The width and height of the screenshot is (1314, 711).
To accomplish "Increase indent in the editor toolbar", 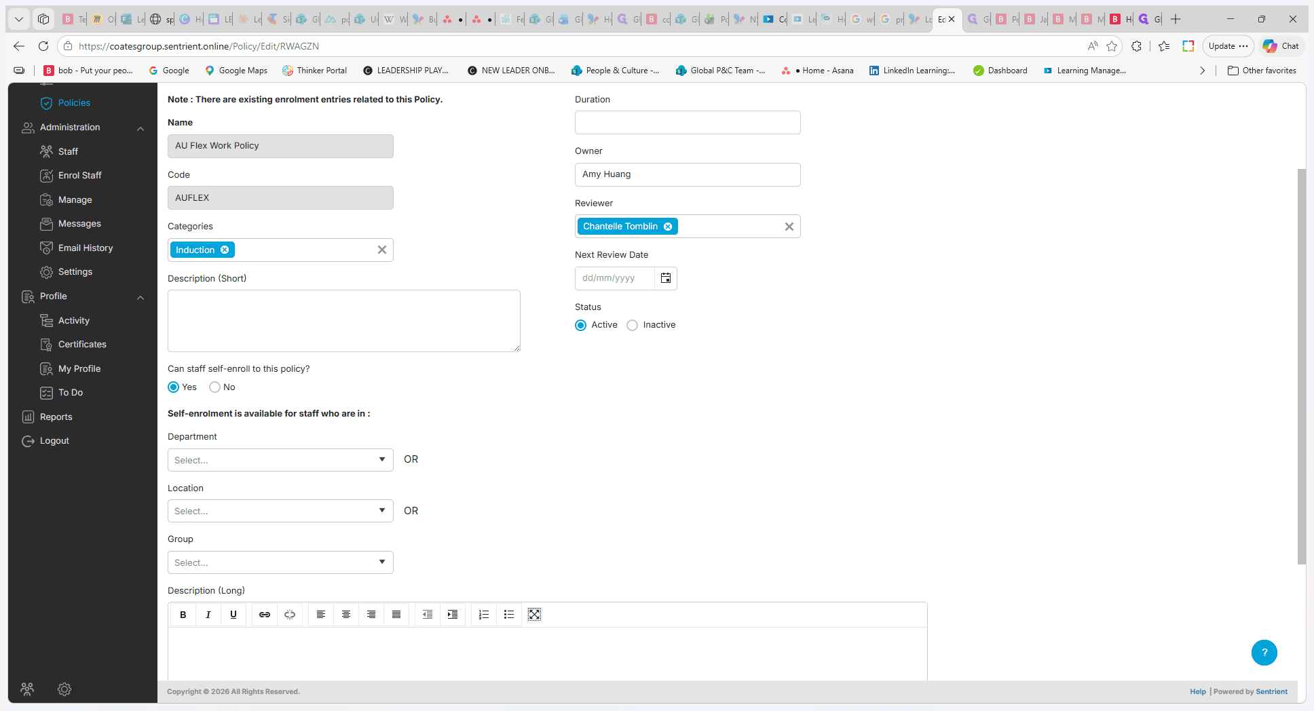I will point(453,615).
